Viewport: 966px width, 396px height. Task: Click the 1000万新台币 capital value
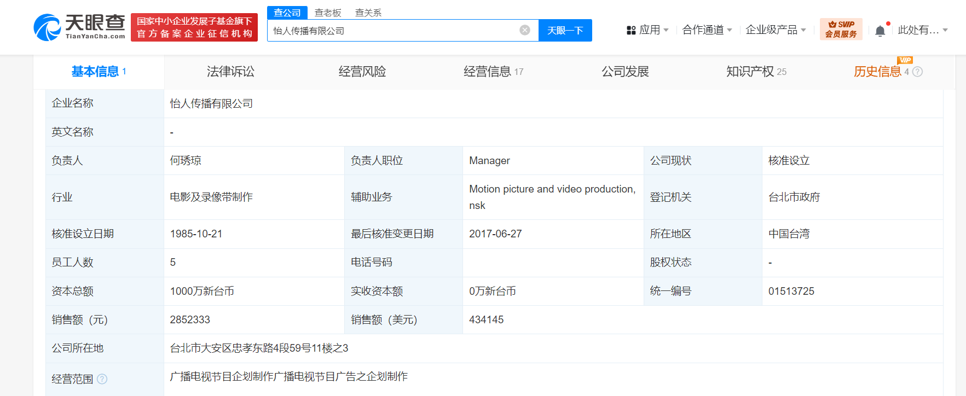coord(202,291)
